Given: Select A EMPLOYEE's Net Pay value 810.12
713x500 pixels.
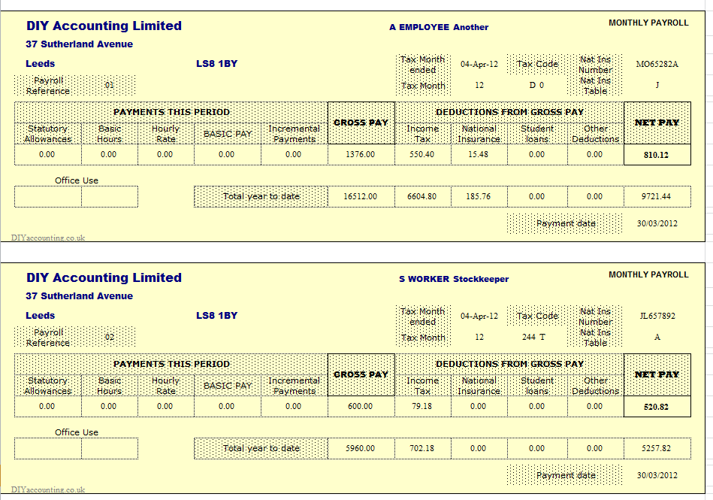Looking at the screenshot, I should pyautogui.click(x=657, y=154).
